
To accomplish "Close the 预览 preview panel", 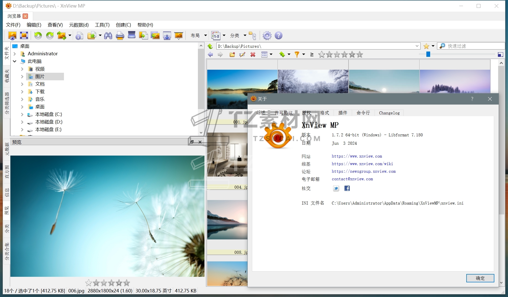I will tap(200, 142).
